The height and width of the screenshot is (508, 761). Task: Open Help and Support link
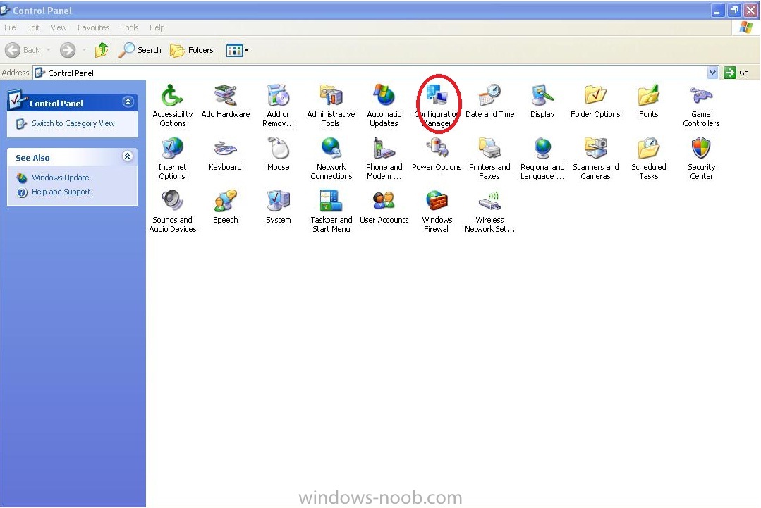pos(61,192)
